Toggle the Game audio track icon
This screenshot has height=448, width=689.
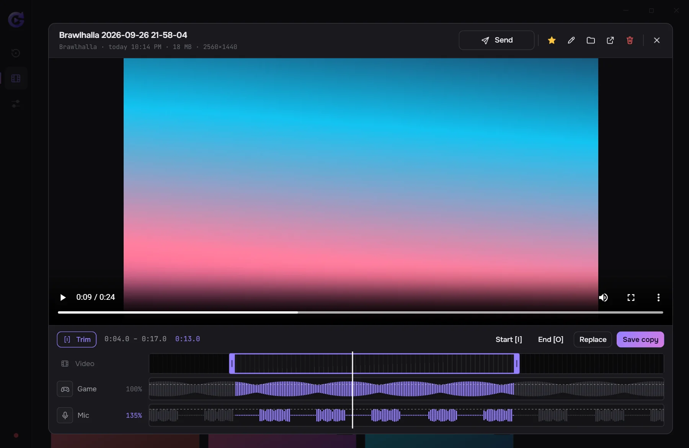[65, 389]
